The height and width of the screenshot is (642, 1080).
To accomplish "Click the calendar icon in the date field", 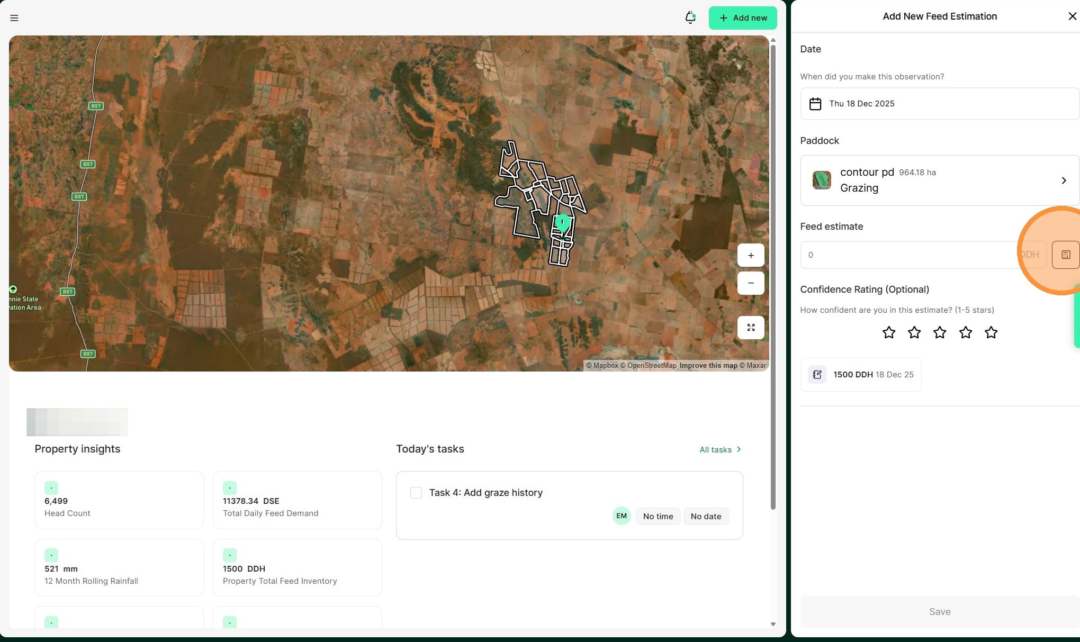I will pyautogui.click(x=815, y=104).
